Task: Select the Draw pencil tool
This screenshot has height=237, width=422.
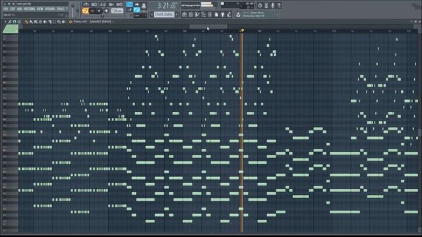Action: [26, 22]
